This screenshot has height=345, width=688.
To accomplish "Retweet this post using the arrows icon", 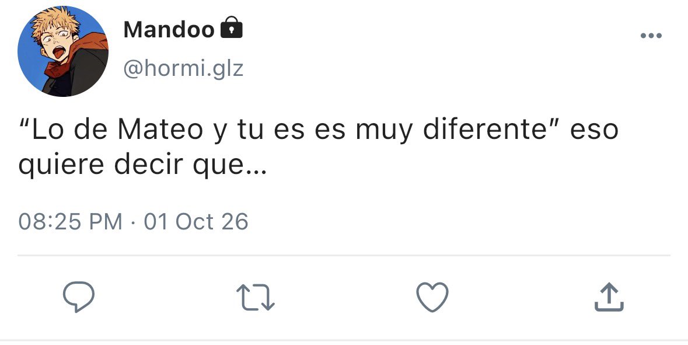I will [x=256, y=297].
